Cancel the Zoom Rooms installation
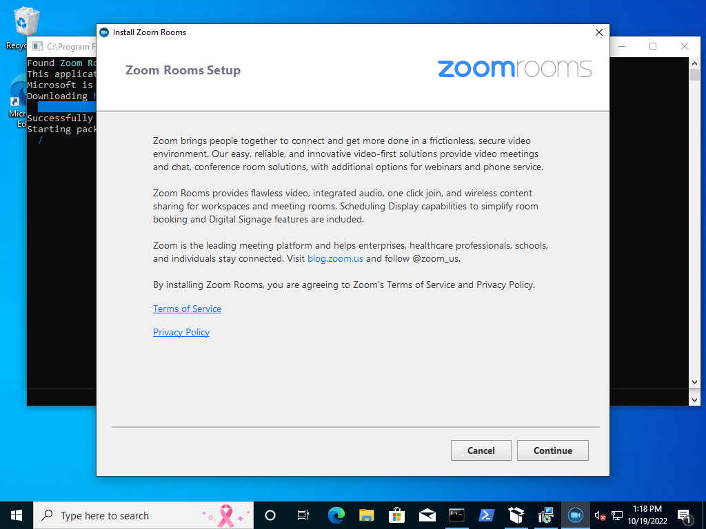Image resolution: width=706 pixels, height=529 pixels. [481, 450]
